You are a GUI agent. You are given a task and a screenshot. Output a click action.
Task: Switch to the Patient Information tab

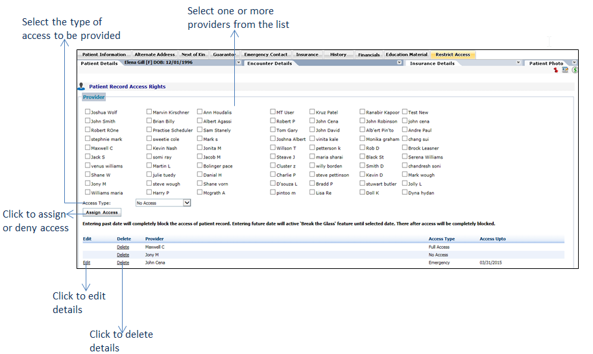(x=104, y=55)
